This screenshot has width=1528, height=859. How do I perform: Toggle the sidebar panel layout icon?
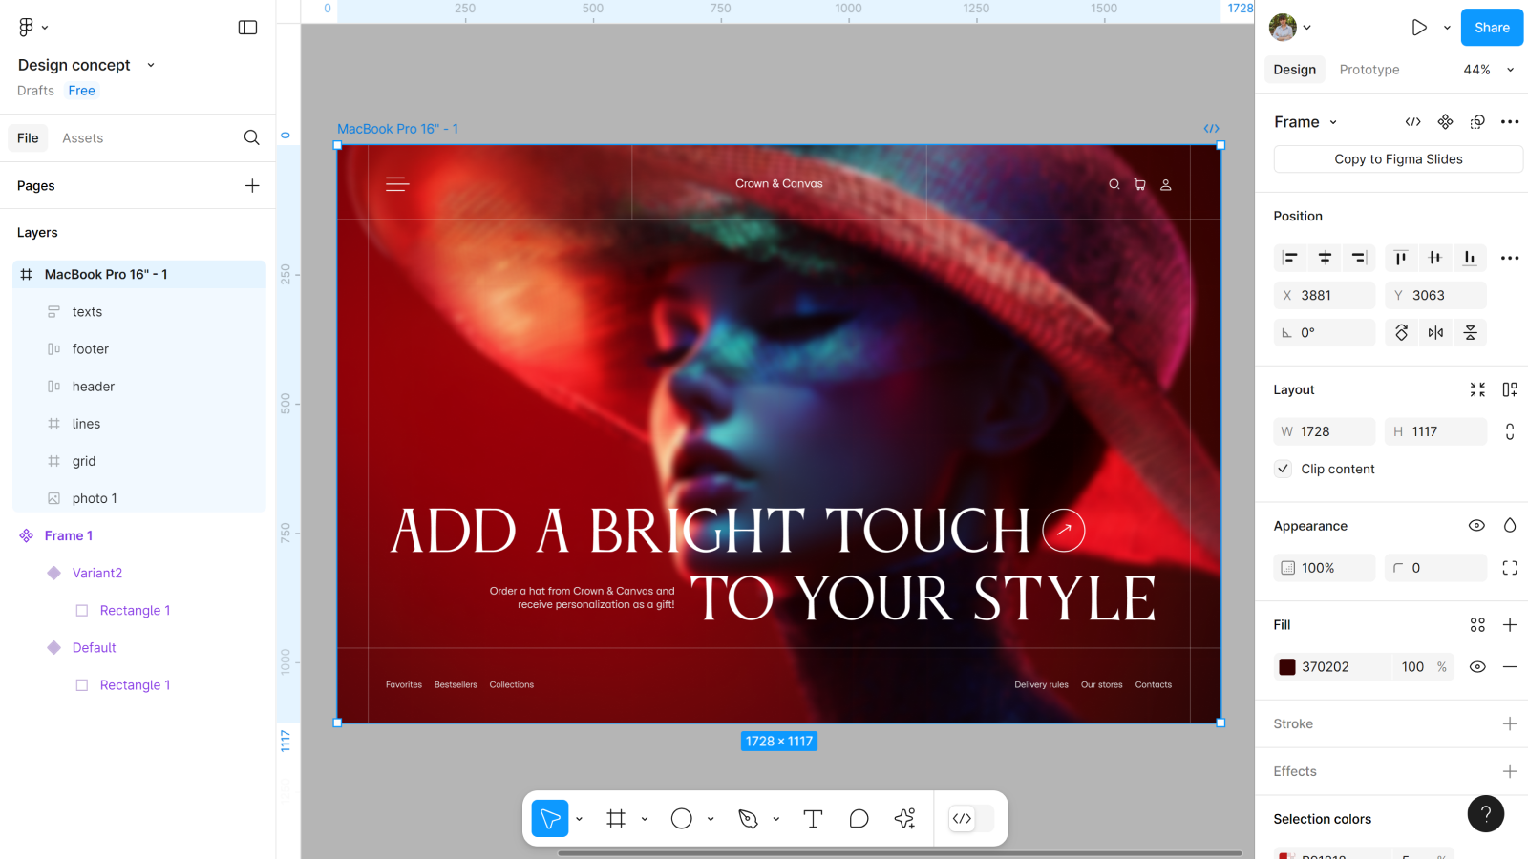coord(247,28)
